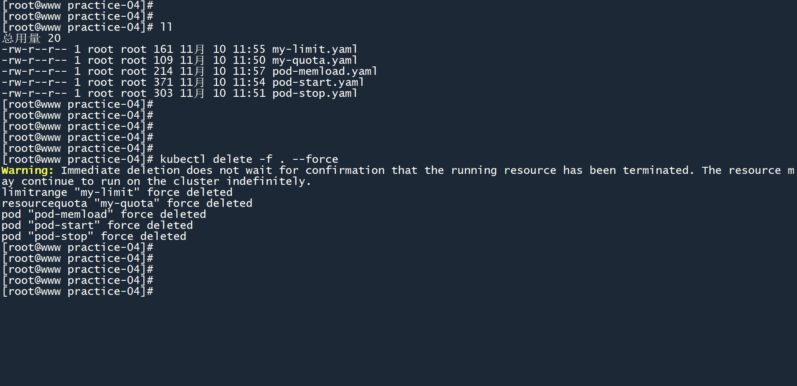Click the my-quota.yaml filename in listing
The width and height of the screenshot is (797, 386).
pos(315,60)
